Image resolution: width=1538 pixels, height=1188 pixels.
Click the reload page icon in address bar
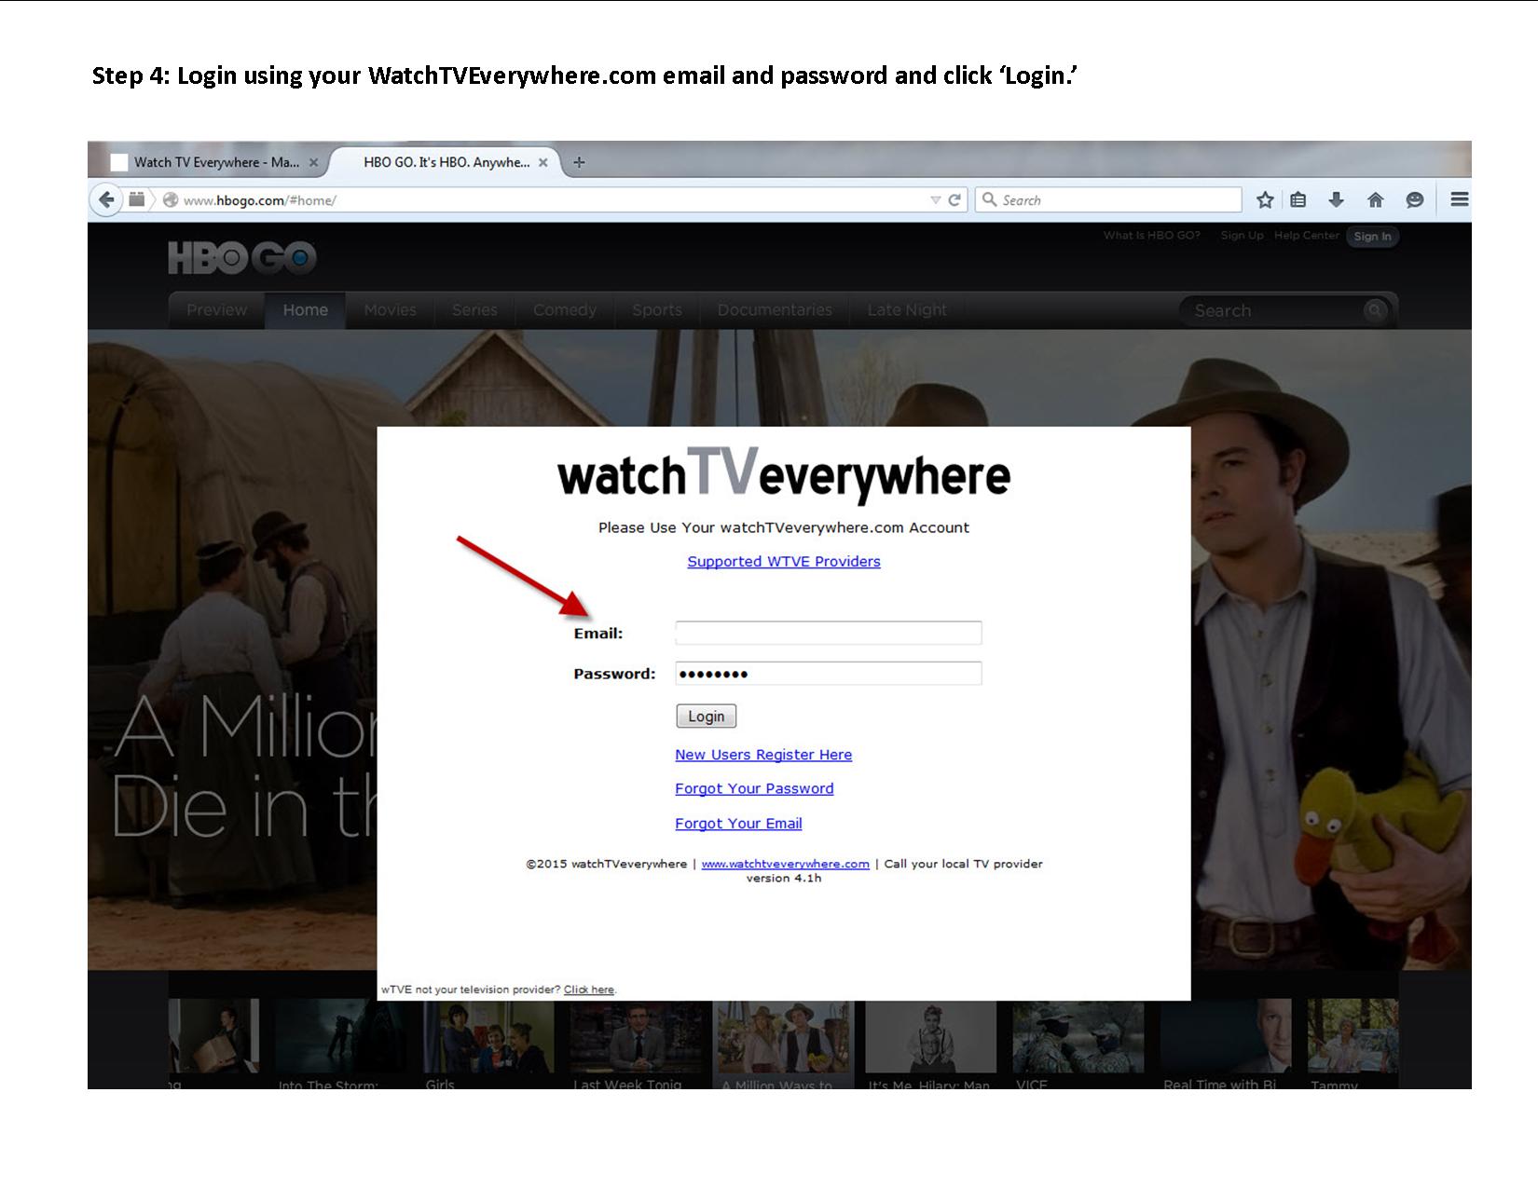pyautogui.click(x=954, y=200)
